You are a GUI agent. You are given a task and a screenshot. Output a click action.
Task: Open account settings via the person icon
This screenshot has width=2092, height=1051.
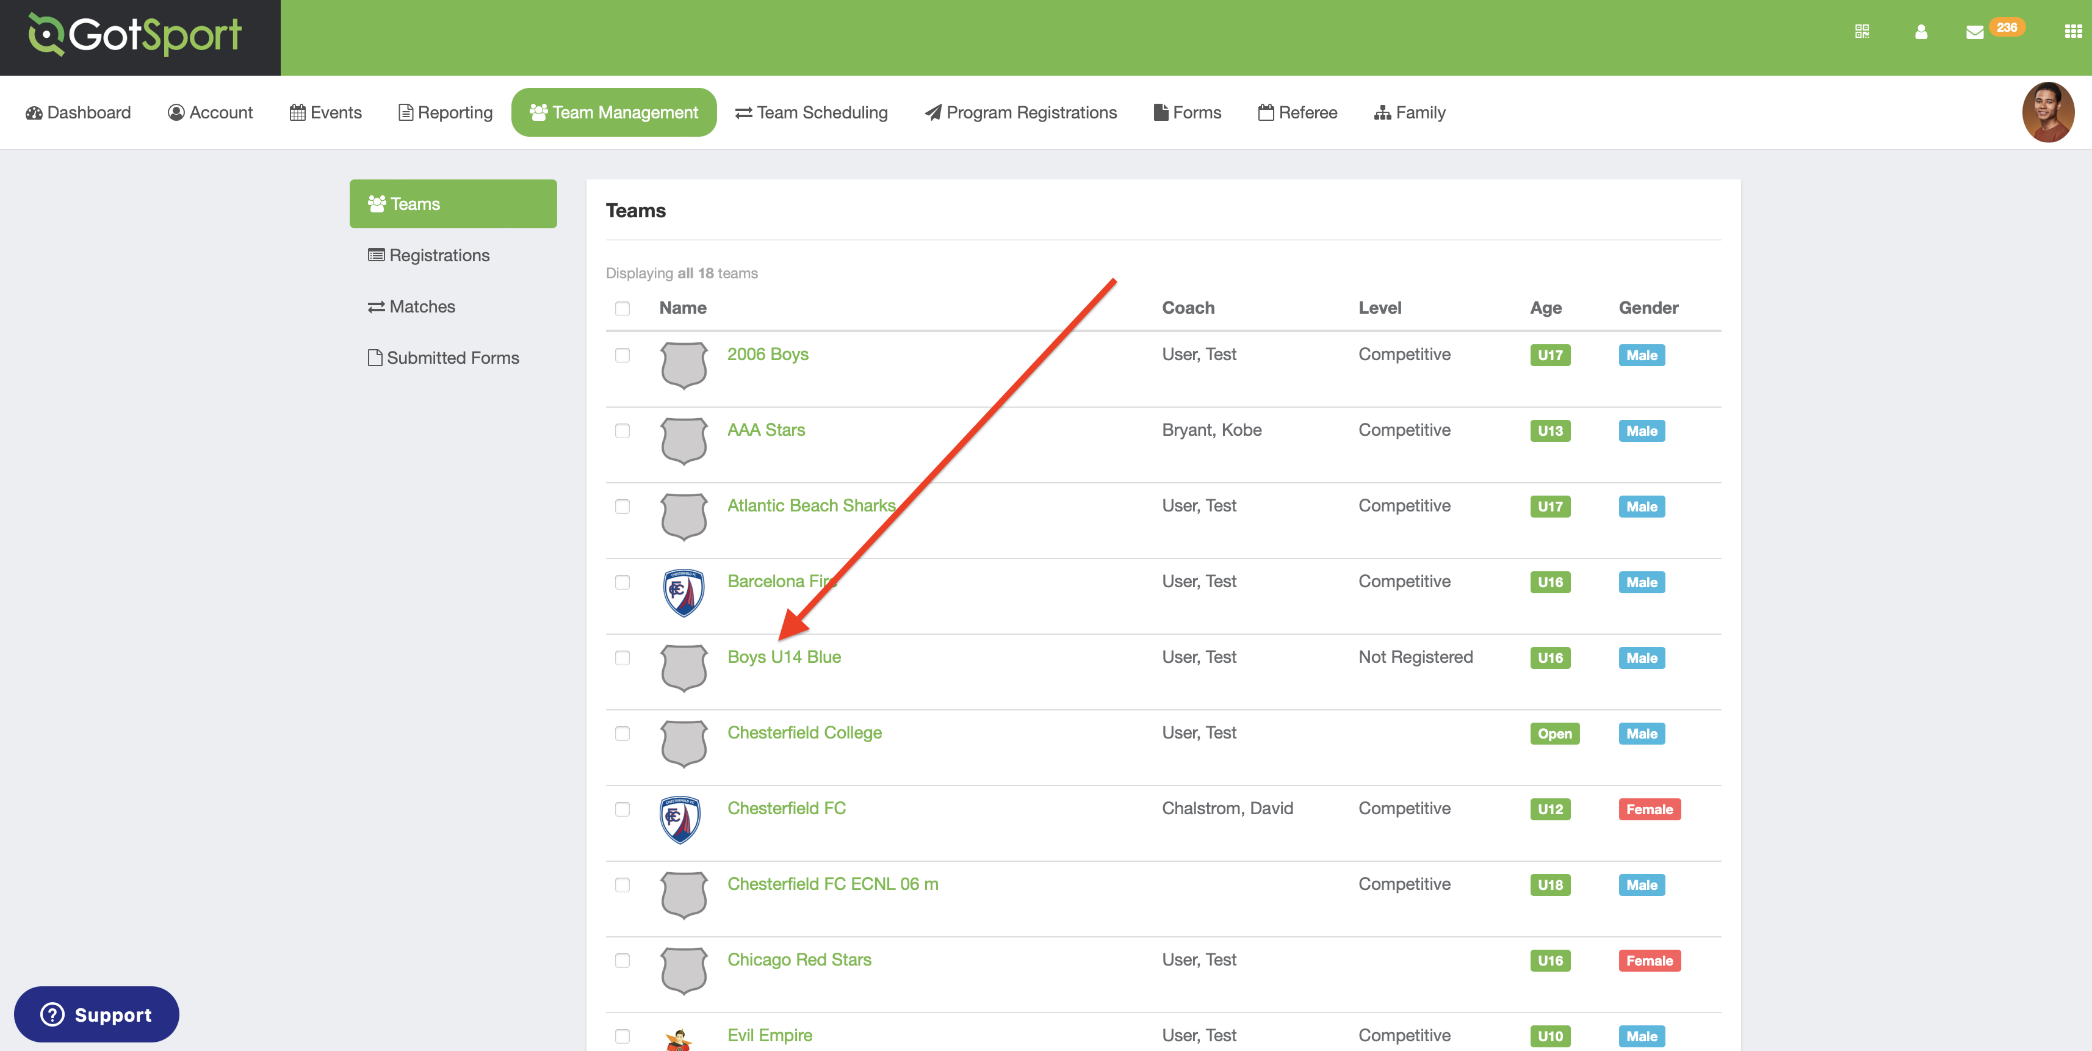coord(1922,31)
